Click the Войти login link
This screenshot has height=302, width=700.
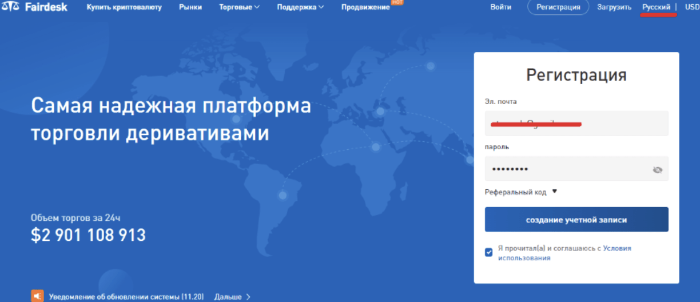tap(501, 7)
